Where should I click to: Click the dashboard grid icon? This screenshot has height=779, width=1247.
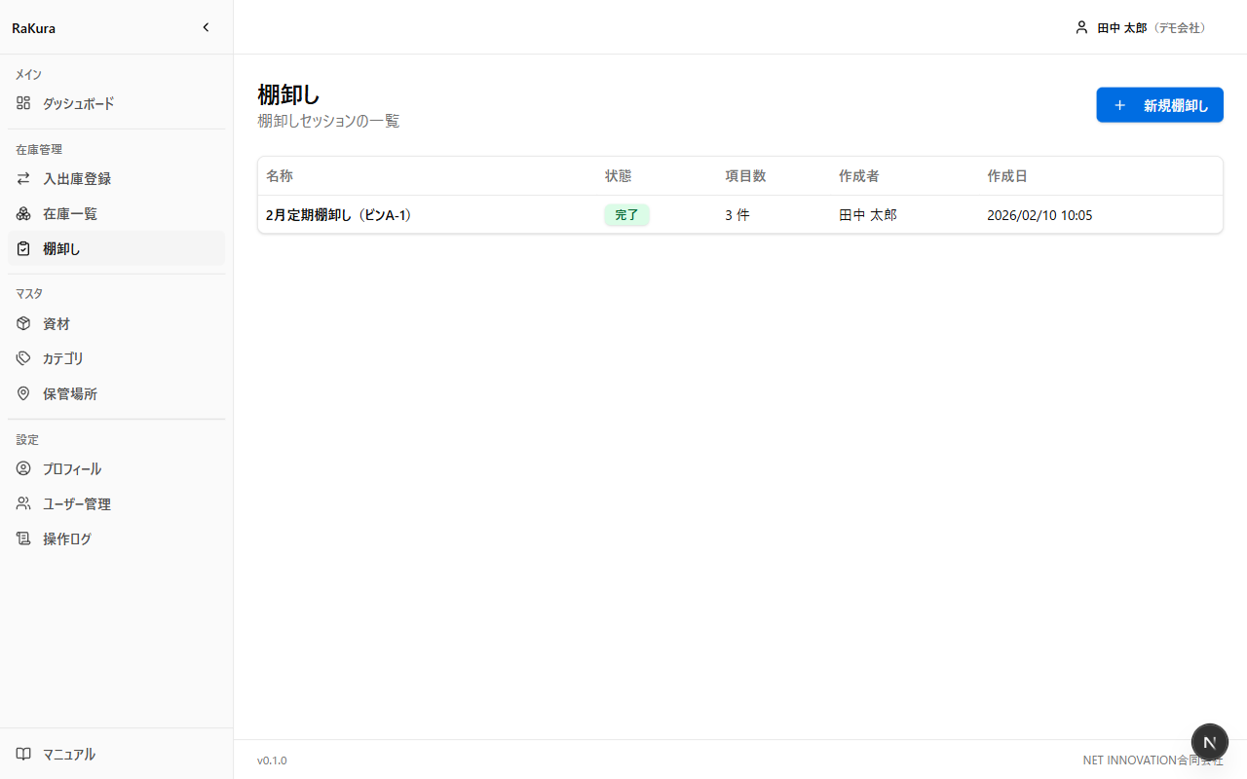tap(23, 103)
